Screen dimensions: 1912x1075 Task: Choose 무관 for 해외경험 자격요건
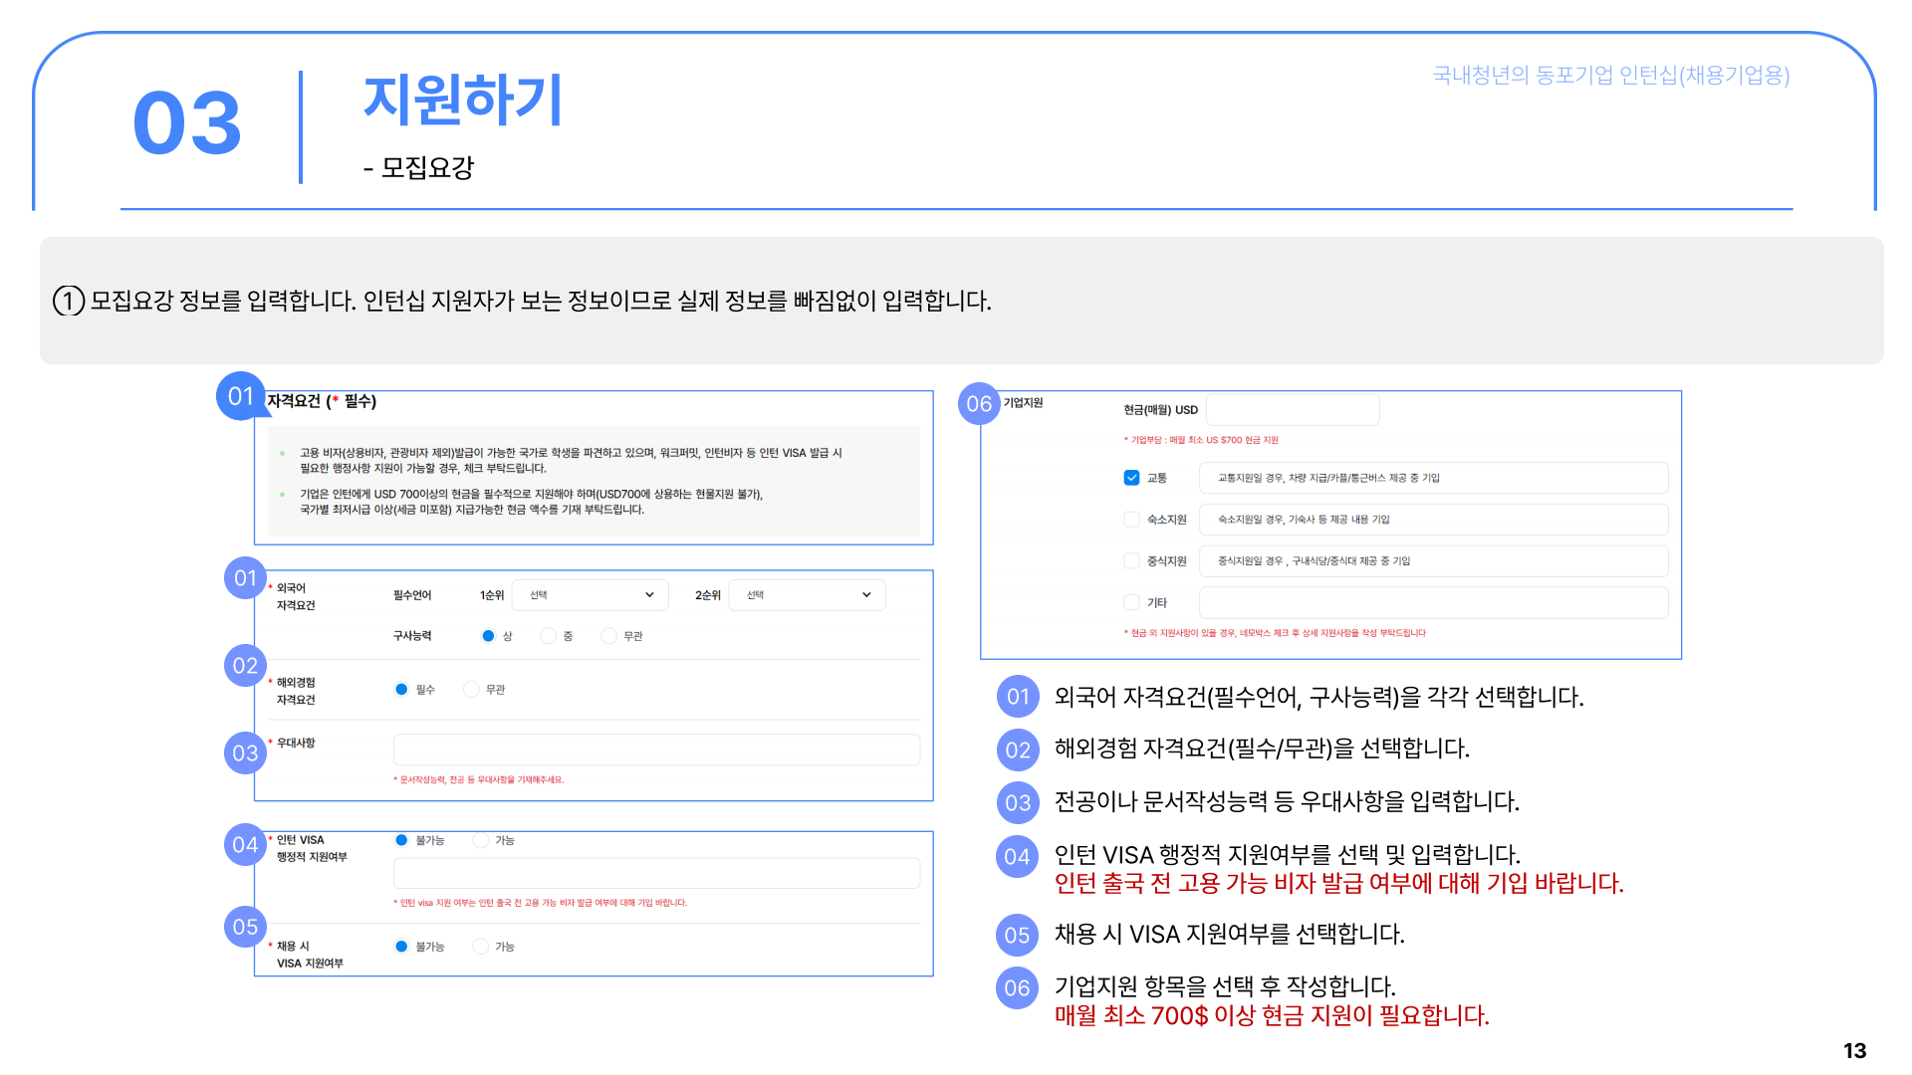[x=472, y=690]
